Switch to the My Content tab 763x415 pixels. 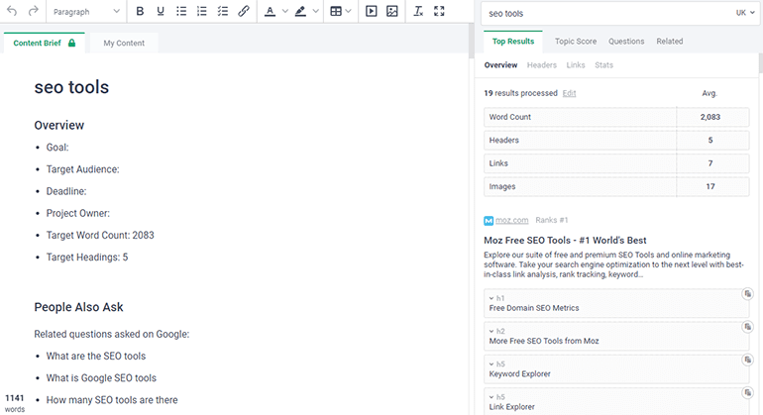pyautogui.click(x=124, y=44)
